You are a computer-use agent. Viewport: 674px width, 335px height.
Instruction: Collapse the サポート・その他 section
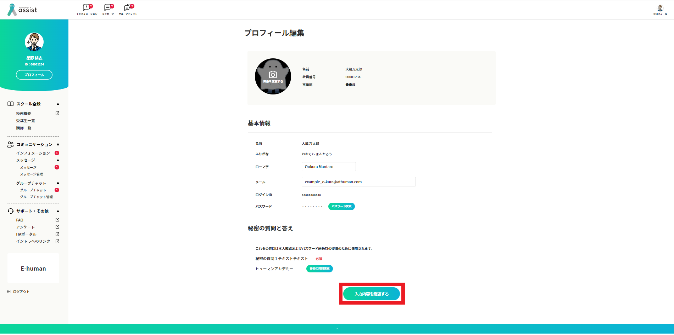[58, 211]
